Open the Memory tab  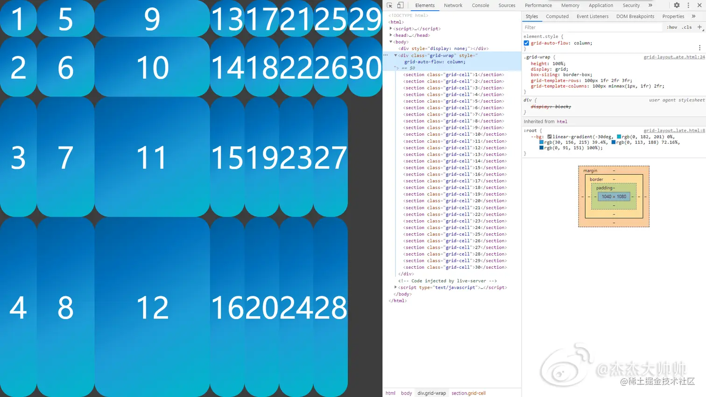pos(570,5)
